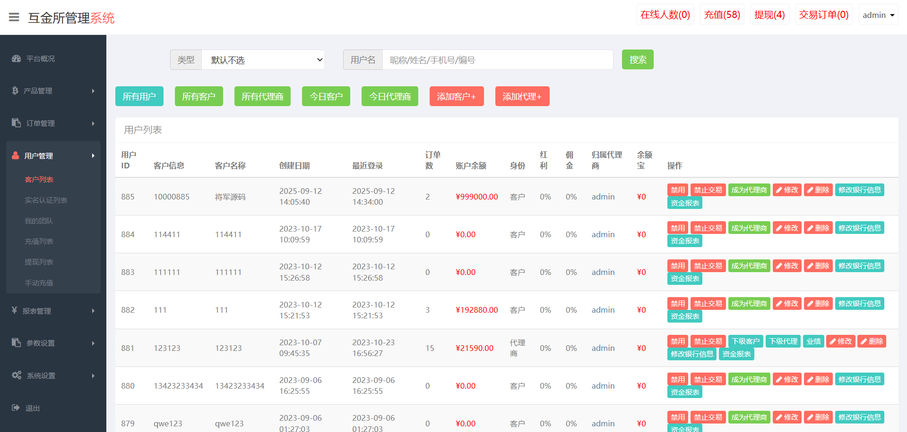Screen dimensions: 907x432
Task: Click the hamburger menu icon
Action: [14, 17]
